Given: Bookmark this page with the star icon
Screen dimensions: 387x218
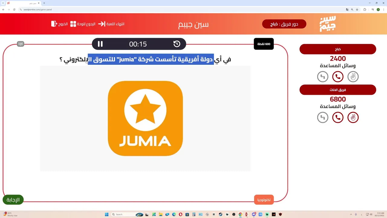Looking at the screenshot, I should 357,9.
